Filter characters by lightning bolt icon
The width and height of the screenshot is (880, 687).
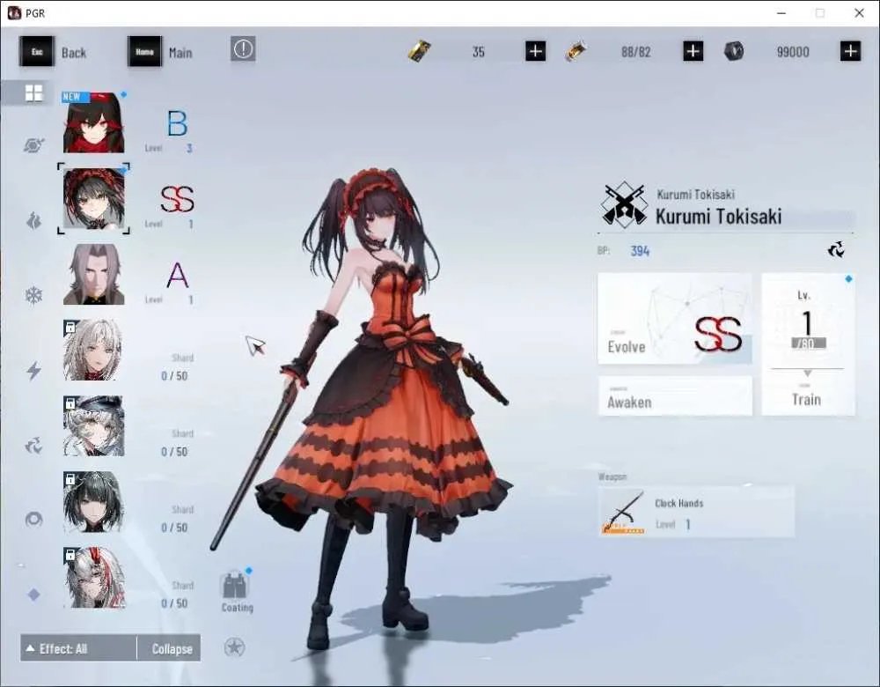click(x=33, y=370)
